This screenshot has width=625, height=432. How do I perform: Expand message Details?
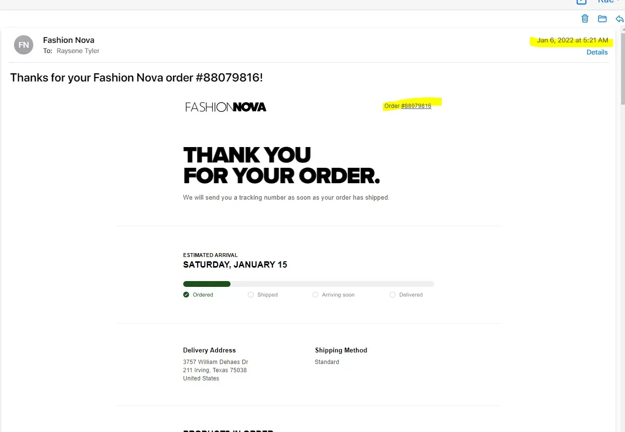(597, 52)
